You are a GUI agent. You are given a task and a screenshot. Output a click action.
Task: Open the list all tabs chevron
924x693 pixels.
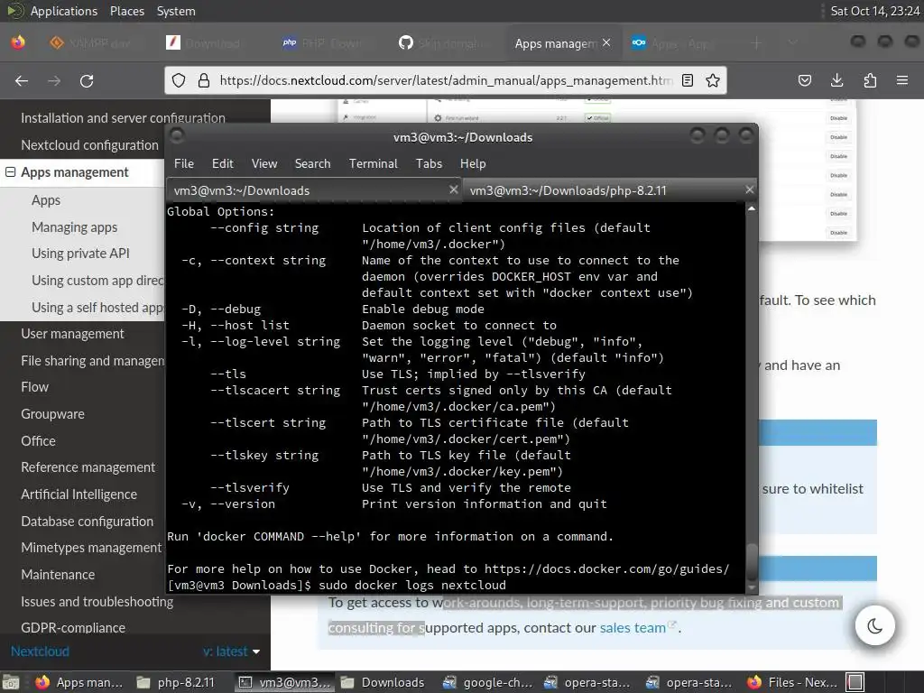(x=793, y=42)
